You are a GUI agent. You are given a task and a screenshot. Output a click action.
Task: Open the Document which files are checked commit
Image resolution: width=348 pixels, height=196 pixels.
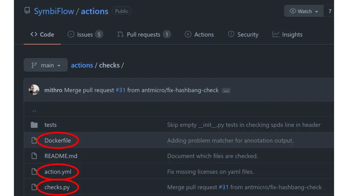212,156
